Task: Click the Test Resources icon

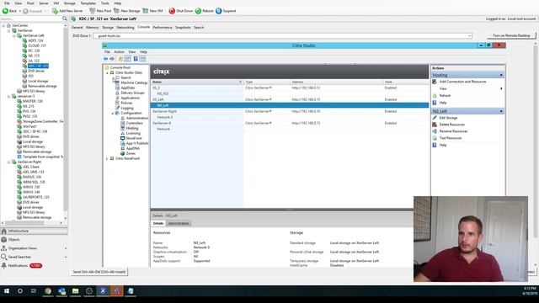Action: [x=435, y=138]
